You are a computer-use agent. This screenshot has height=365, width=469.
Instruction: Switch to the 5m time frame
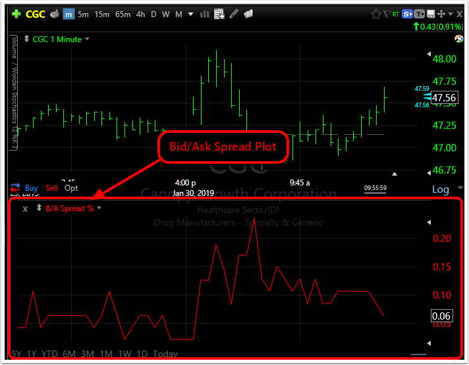click(x=83, y=14)
